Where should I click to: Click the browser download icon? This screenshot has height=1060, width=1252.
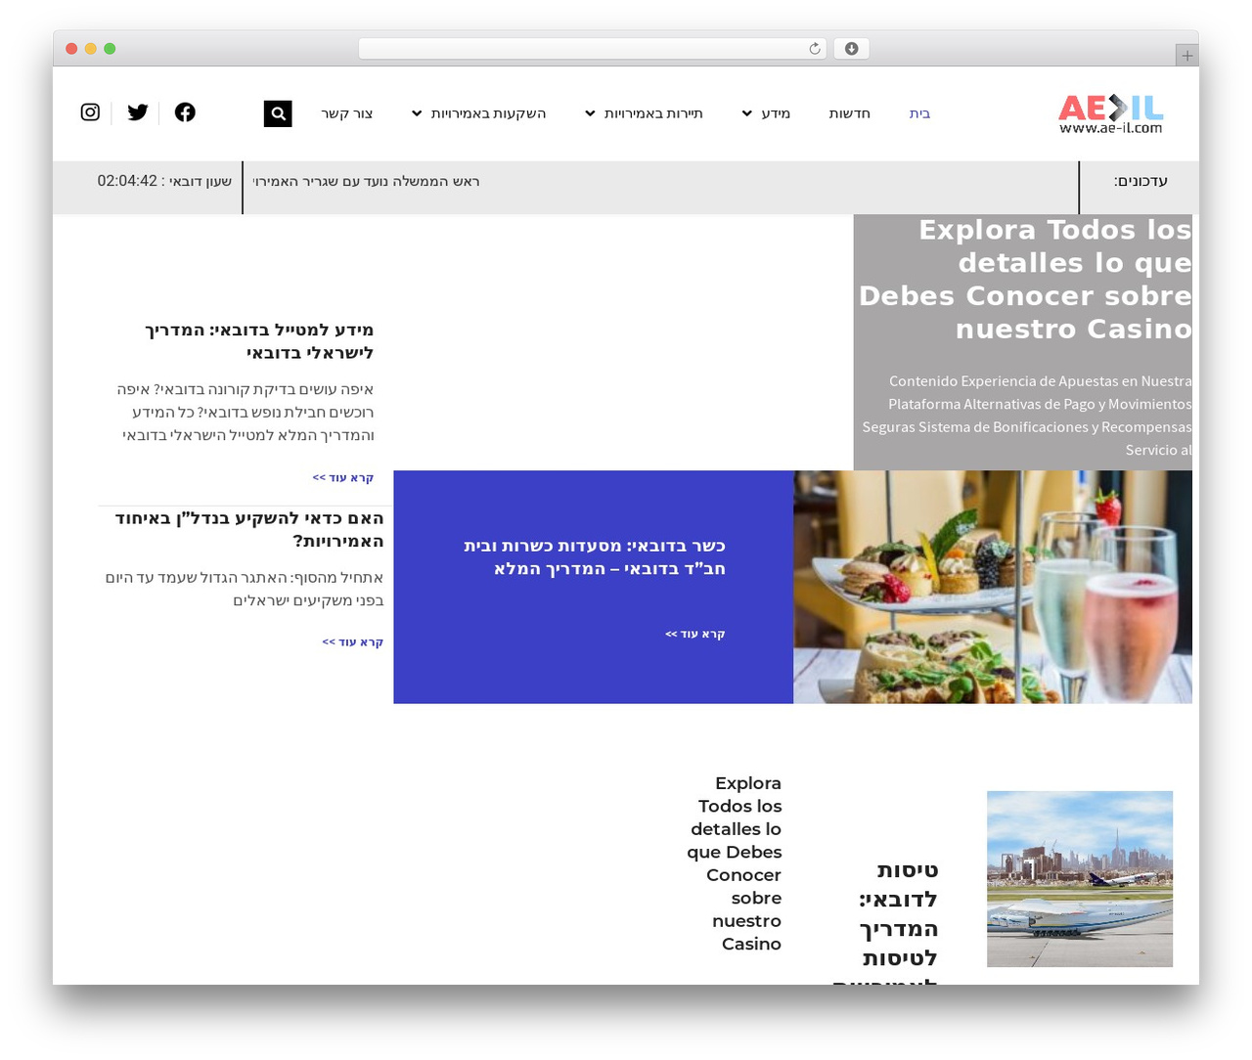click(x=851, y=49)
